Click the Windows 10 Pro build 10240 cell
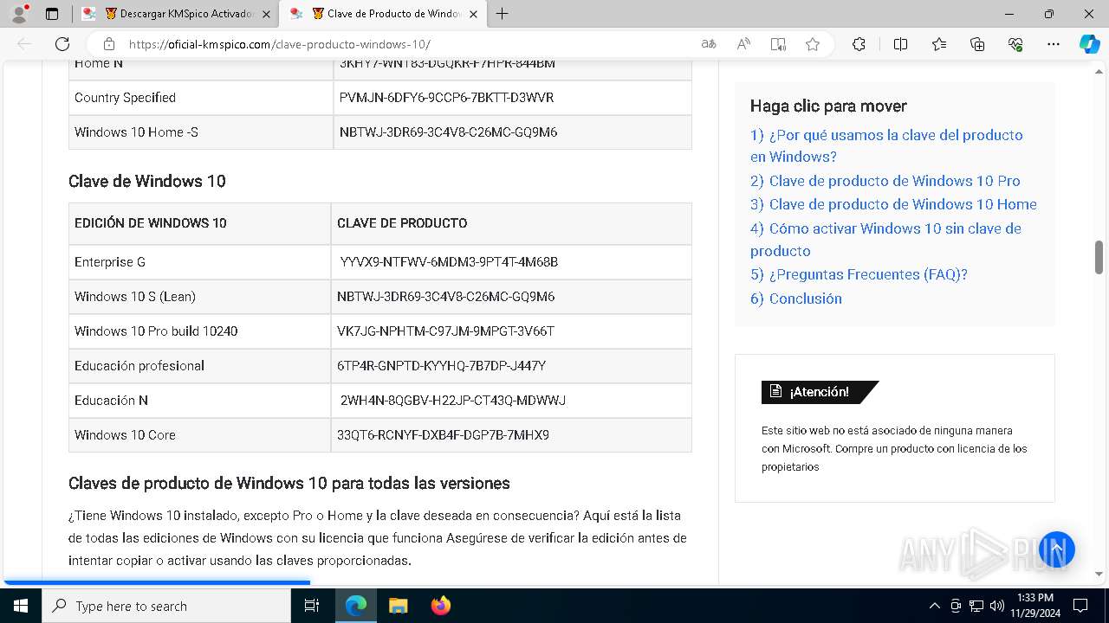The image size is (1109, 623). point(200,331)
